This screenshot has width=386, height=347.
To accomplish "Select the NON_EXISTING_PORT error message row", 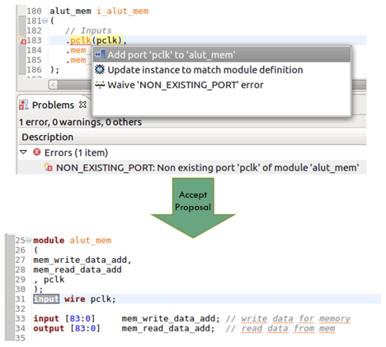I will [x=191, y=167].
